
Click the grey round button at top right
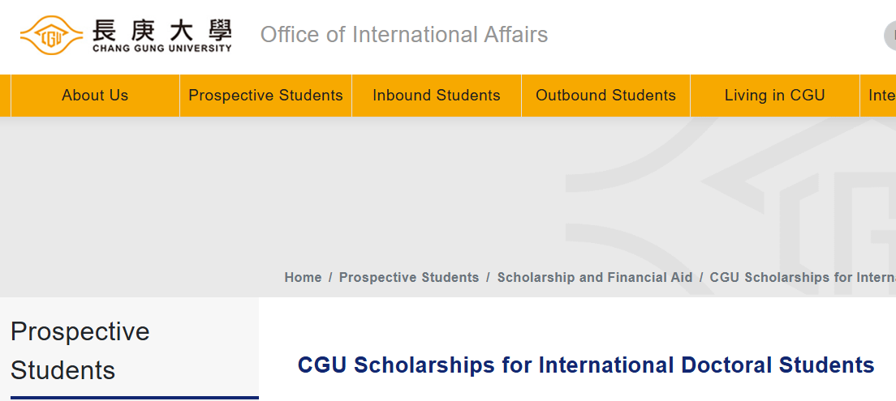click(890, 36)
